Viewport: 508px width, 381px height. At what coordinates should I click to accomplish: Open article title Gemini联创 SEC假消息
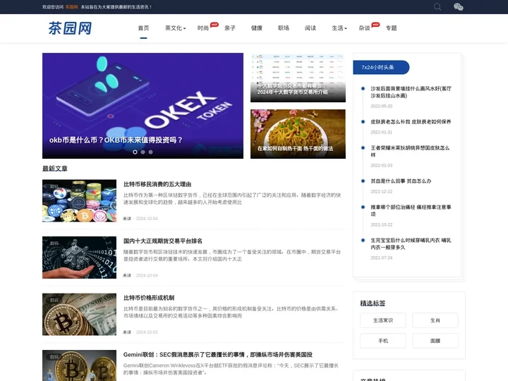pos(218,355)
